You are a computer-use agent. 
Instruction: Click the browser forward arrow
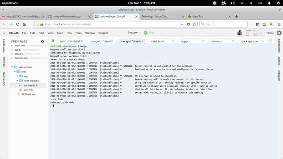(x=11, y=24)
